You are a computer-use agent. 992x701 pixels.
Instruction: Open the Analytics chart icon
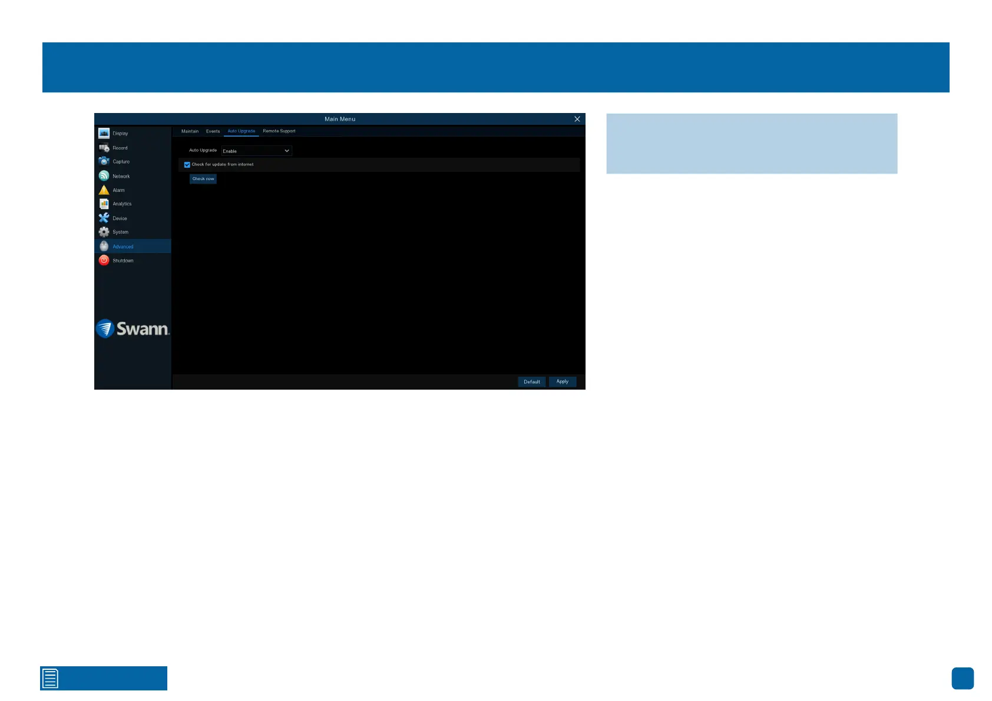click(104, 204)
